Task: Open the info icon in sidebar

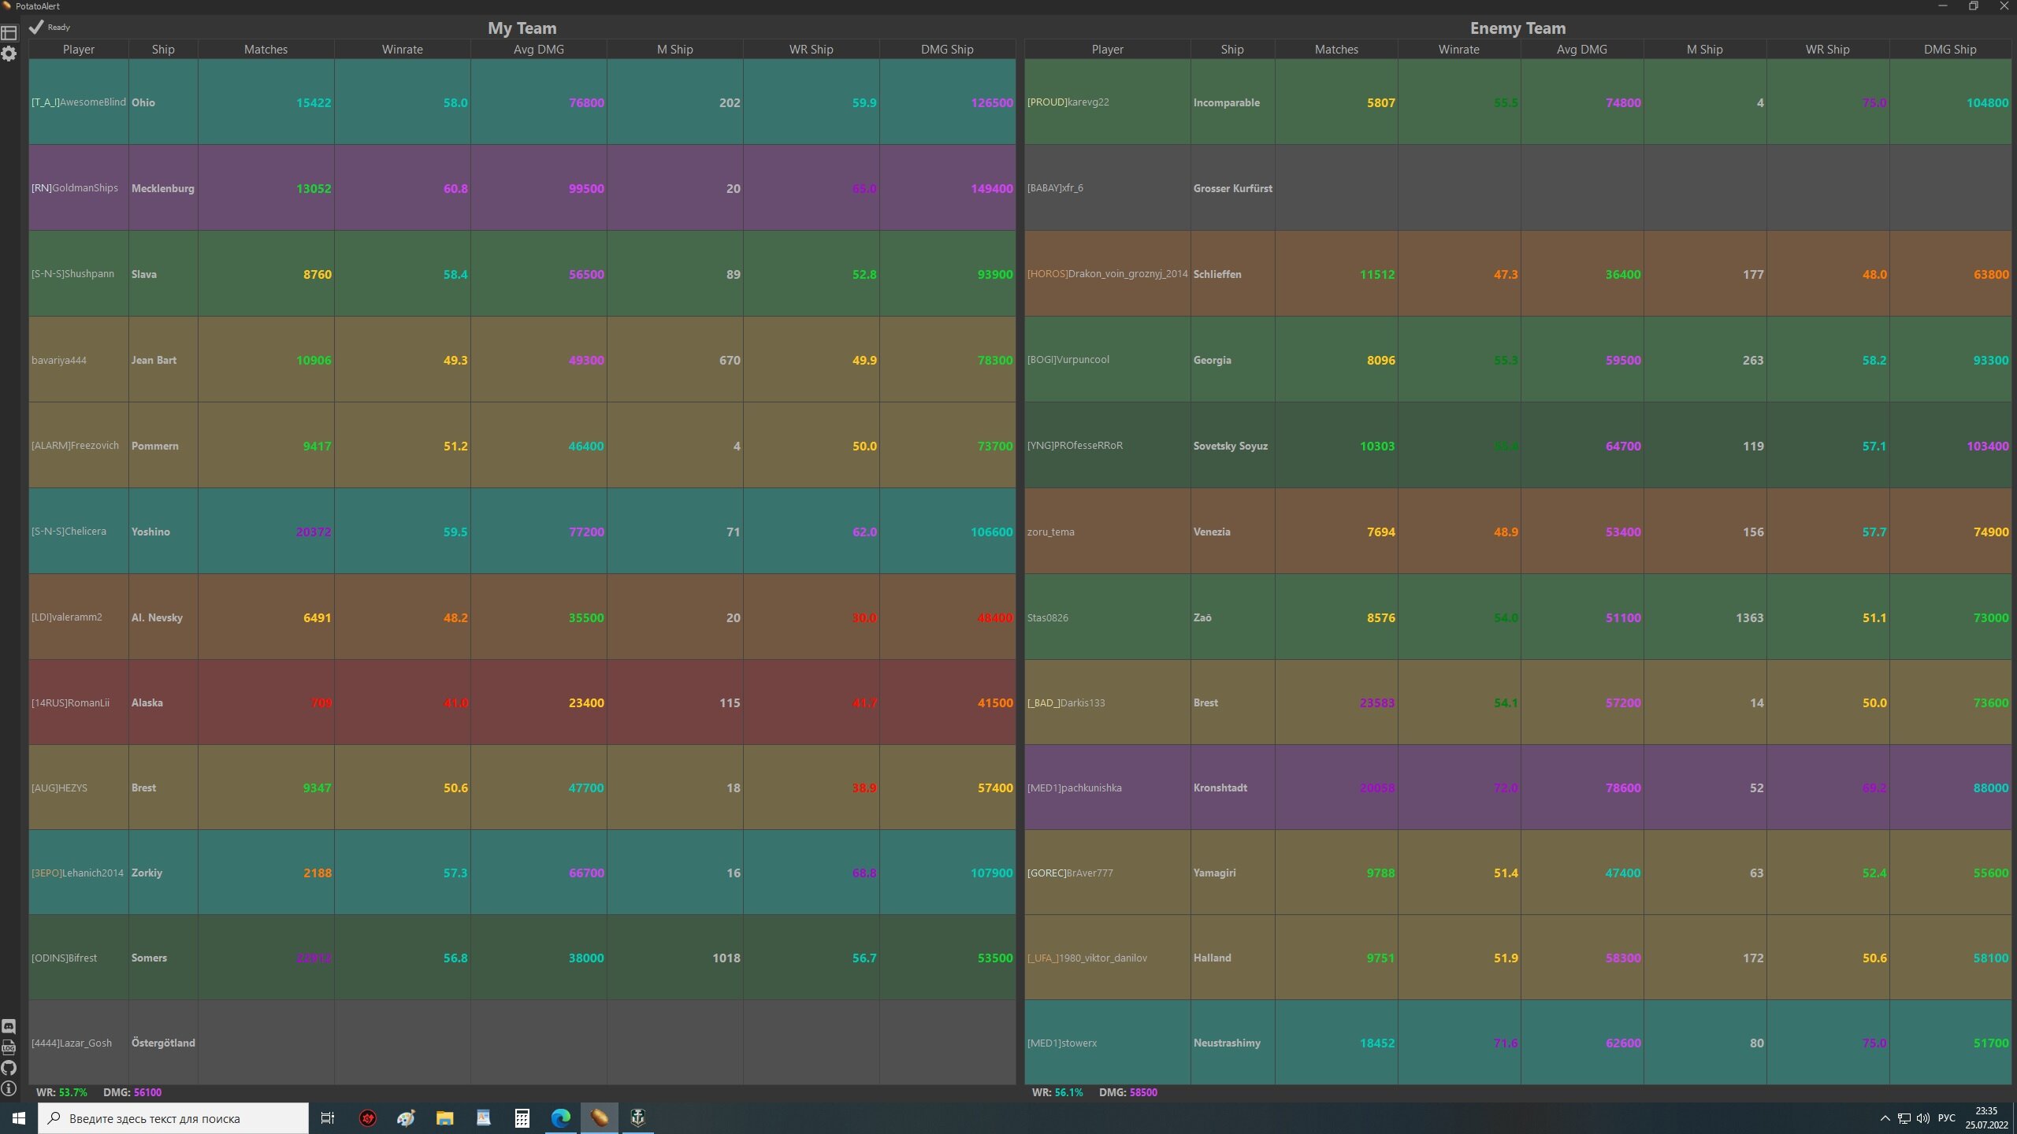Action: coord(9,1089)
